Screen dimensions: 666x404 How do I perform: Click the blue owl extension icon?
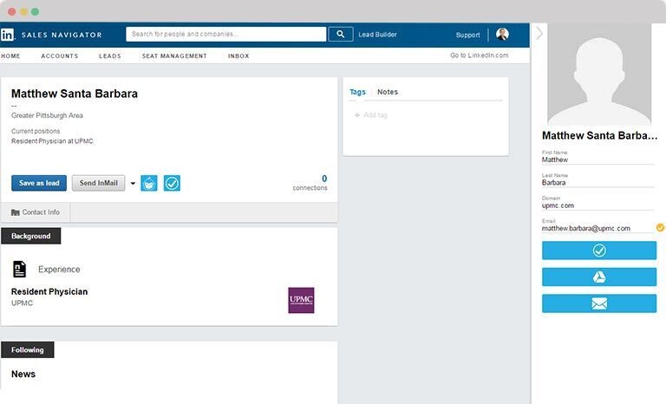149,183
